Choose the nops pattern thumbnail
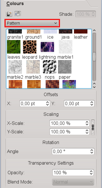Viewport: 102px width, 188px height. pos(50,67)
